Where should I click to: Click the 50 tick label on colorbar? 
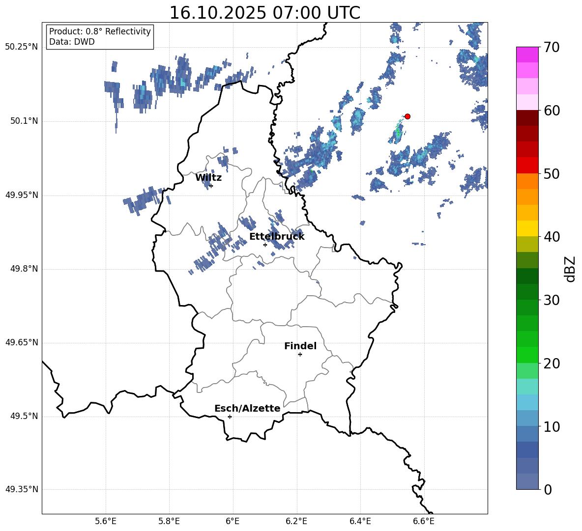click(552, 173)
